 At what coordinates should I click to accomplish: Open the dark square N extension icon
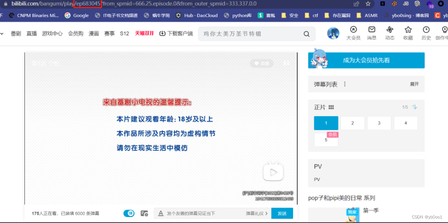coord(383,4)
